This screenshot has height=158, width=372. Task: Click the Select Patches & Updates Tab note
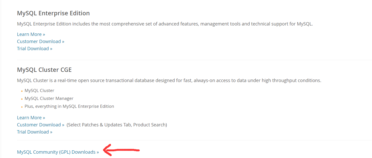point(117,125)
